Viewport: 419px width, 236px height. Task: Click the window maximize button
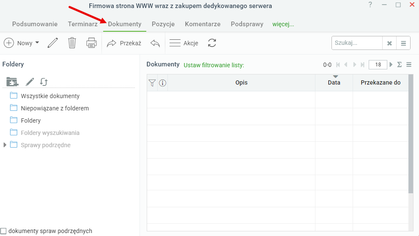tap(398, 5)
